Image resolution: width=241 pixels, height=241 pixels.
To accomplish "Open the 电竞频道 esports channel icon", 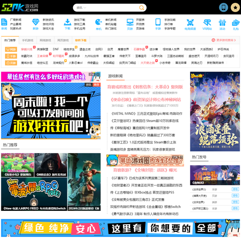I will click(190, 23).
